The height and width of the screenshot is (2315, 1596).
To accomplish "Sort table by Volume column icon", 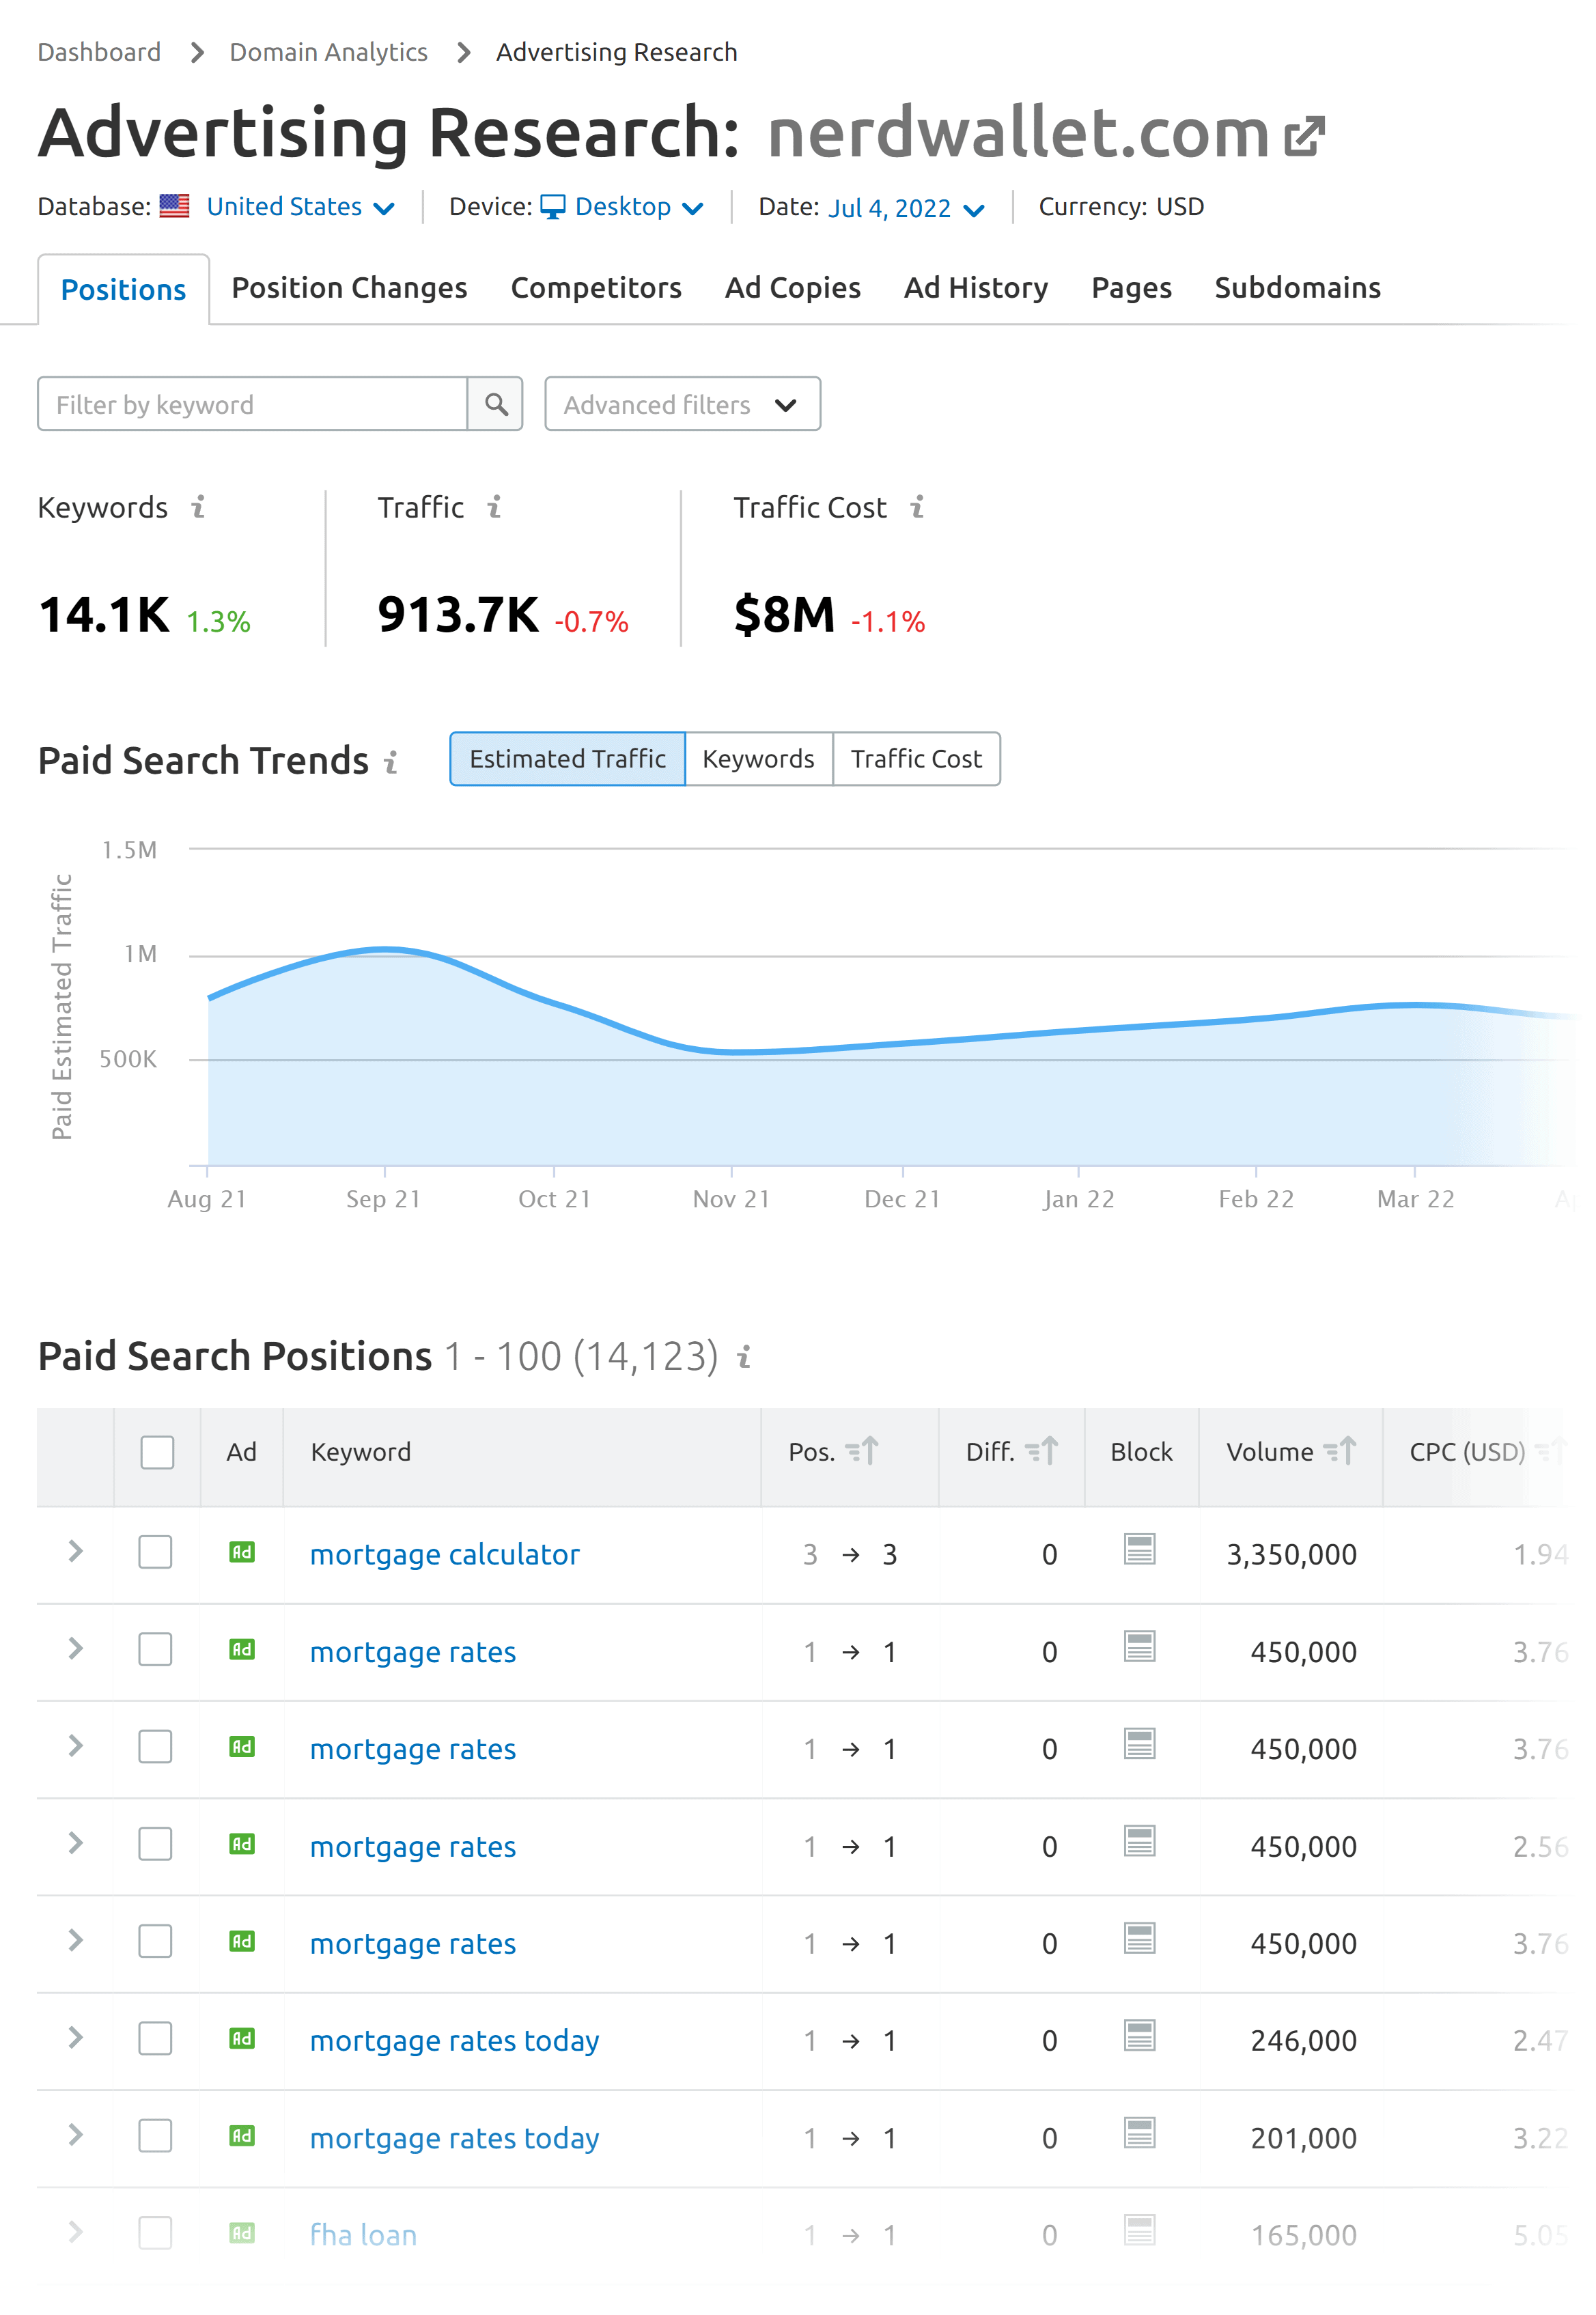I will tap(1339, 1451).
